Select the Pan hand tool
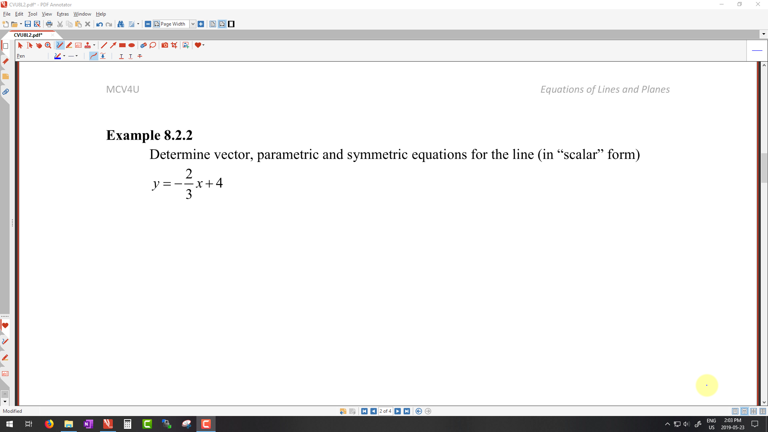 pyautogui.click(x=39, y=45)
